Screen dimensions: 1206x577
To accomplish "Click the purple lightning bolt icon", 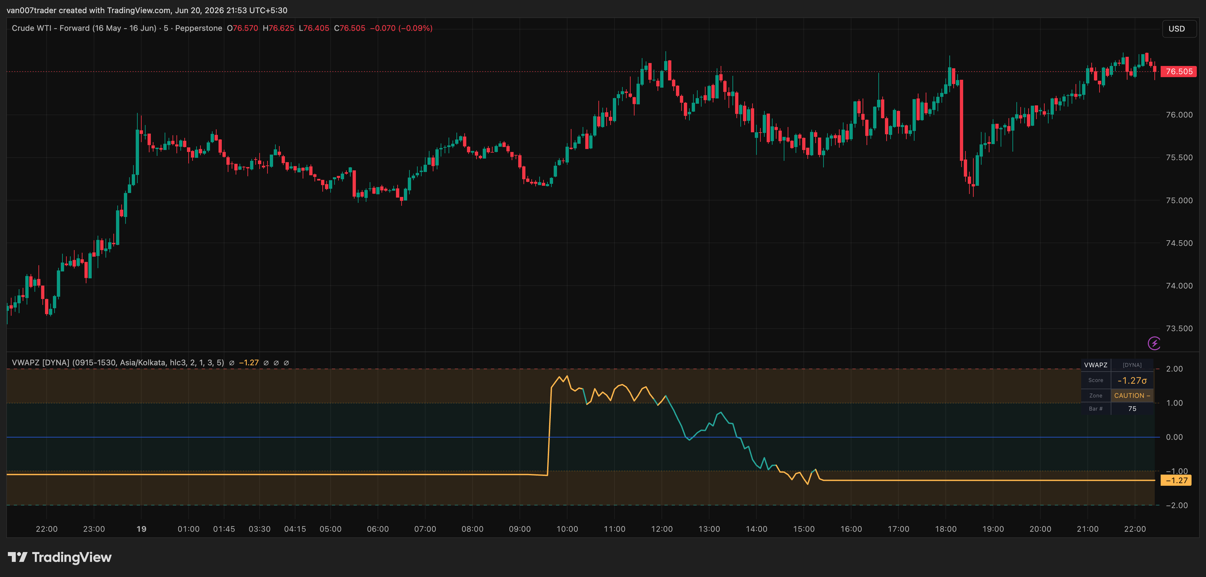I will (1154, 343).
